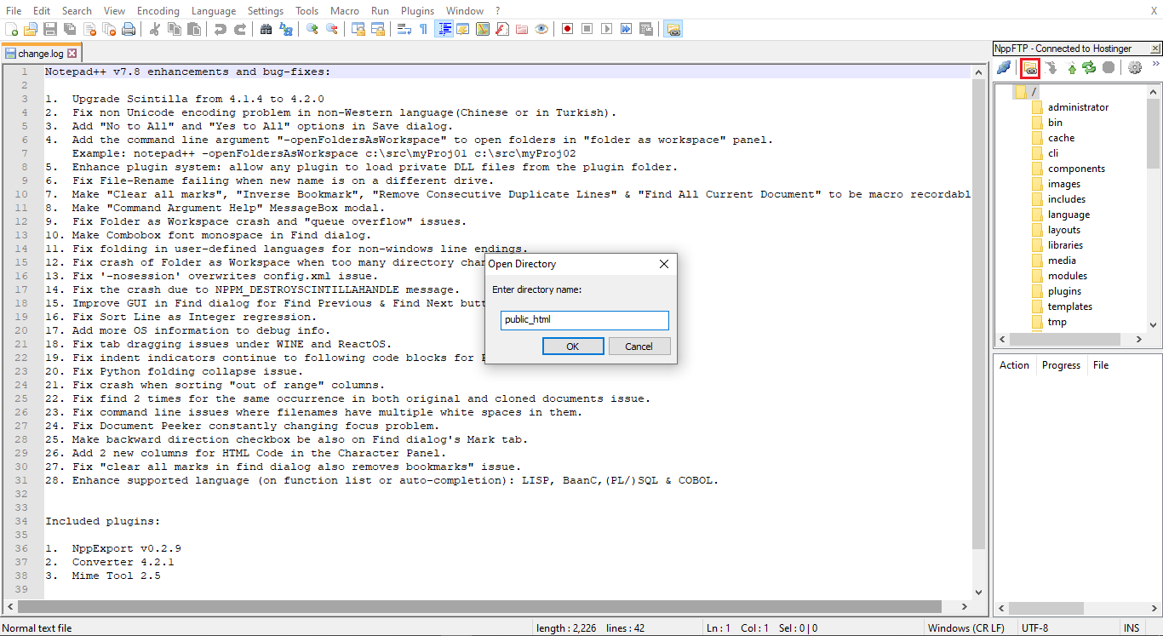
Task: Open NppFTP settings via the gear icon
Action: coord(1135,67)
